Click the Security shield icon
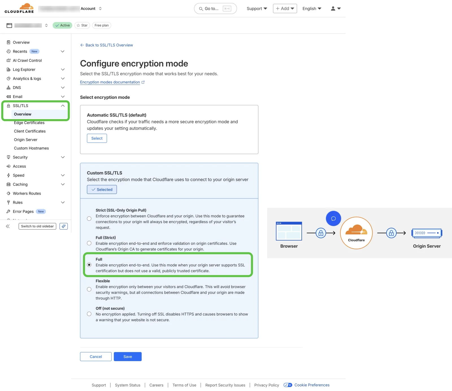 point(8,157)
